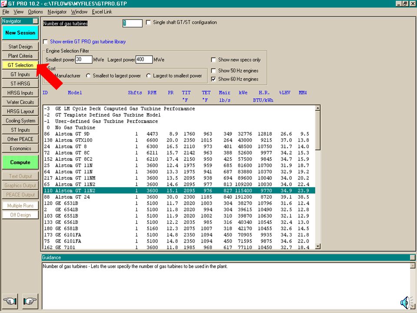Screen dimensions: 417x313
Task: Open the Options menu
Action: [35, 12]
